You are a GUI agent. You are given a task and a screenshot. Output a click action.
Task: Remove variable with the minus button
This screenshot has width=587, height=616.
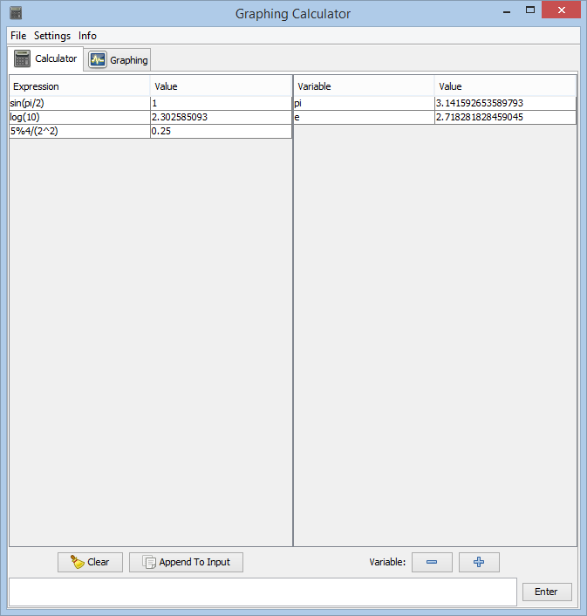pyautogui.click(x=432, y=562)
